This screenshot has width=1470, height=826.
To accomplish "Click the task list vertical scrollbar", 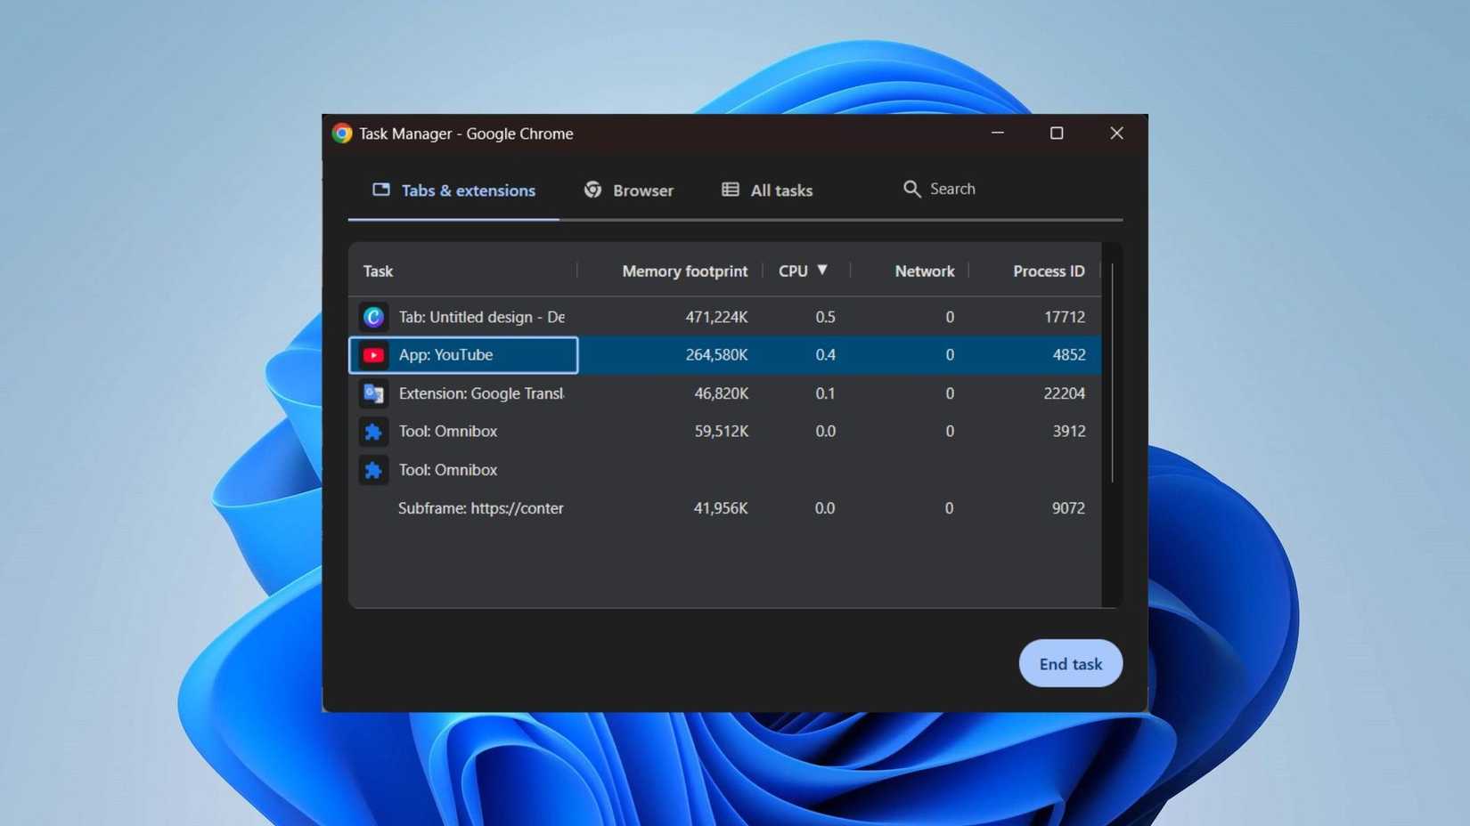I will 1112,374.
